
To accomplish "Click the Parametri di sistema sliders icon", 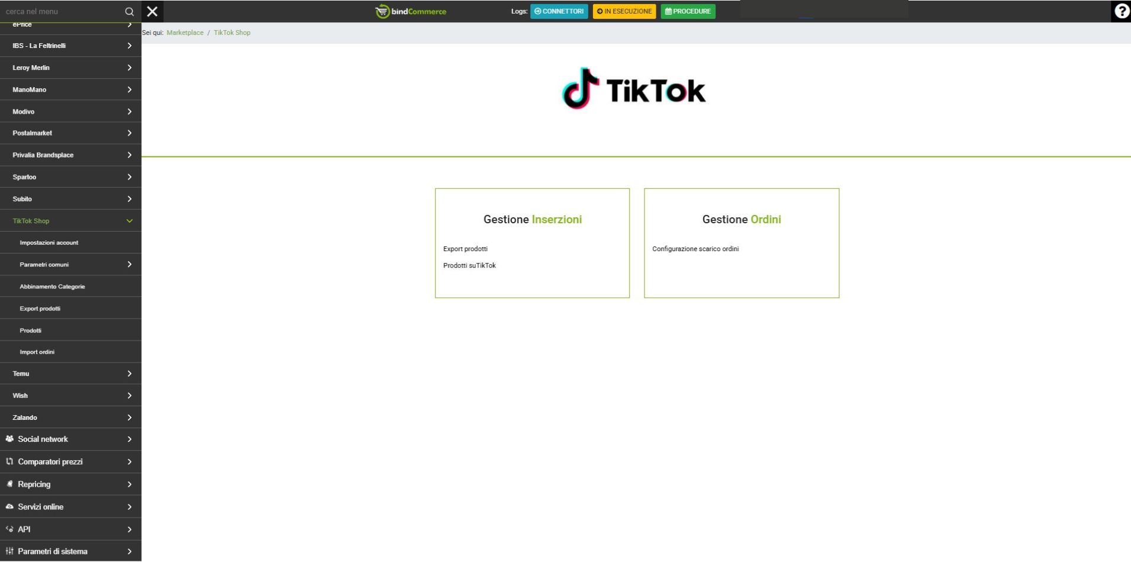I will [9, 551].
